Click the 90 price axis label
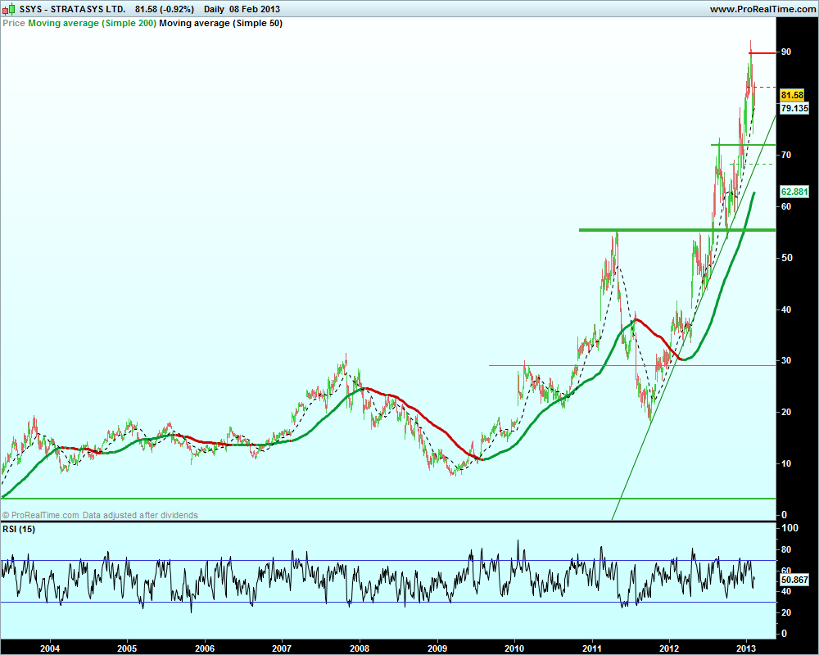This screenshot has width=819, height=655. coord(786,52)
